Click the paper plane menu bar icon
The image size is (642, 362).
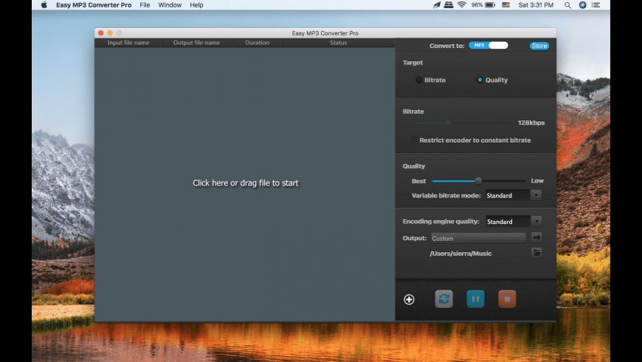point(437,5)
